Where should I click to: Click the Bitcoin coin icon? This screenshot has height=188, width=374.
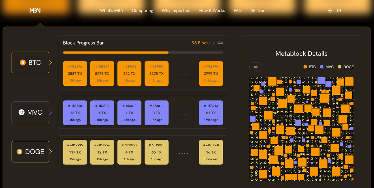(22, 62)
